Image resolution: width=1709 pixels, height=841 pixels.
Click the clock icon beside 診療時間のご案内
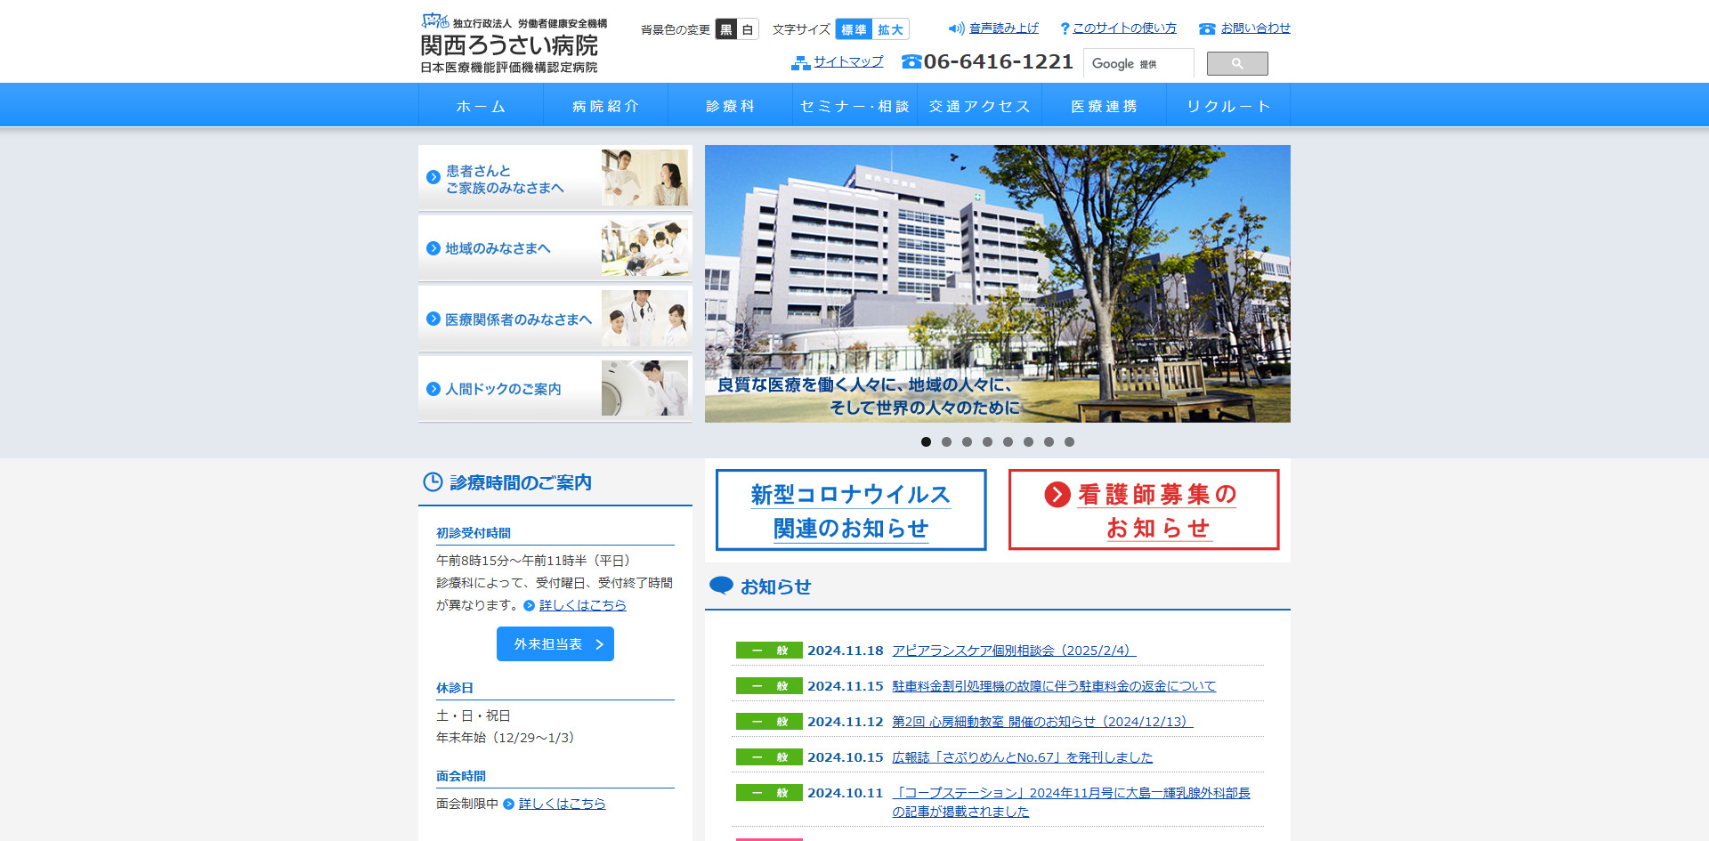point(433,482)
